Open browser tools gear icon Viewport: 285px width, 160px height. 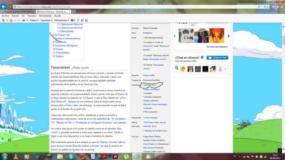[282, 7]
